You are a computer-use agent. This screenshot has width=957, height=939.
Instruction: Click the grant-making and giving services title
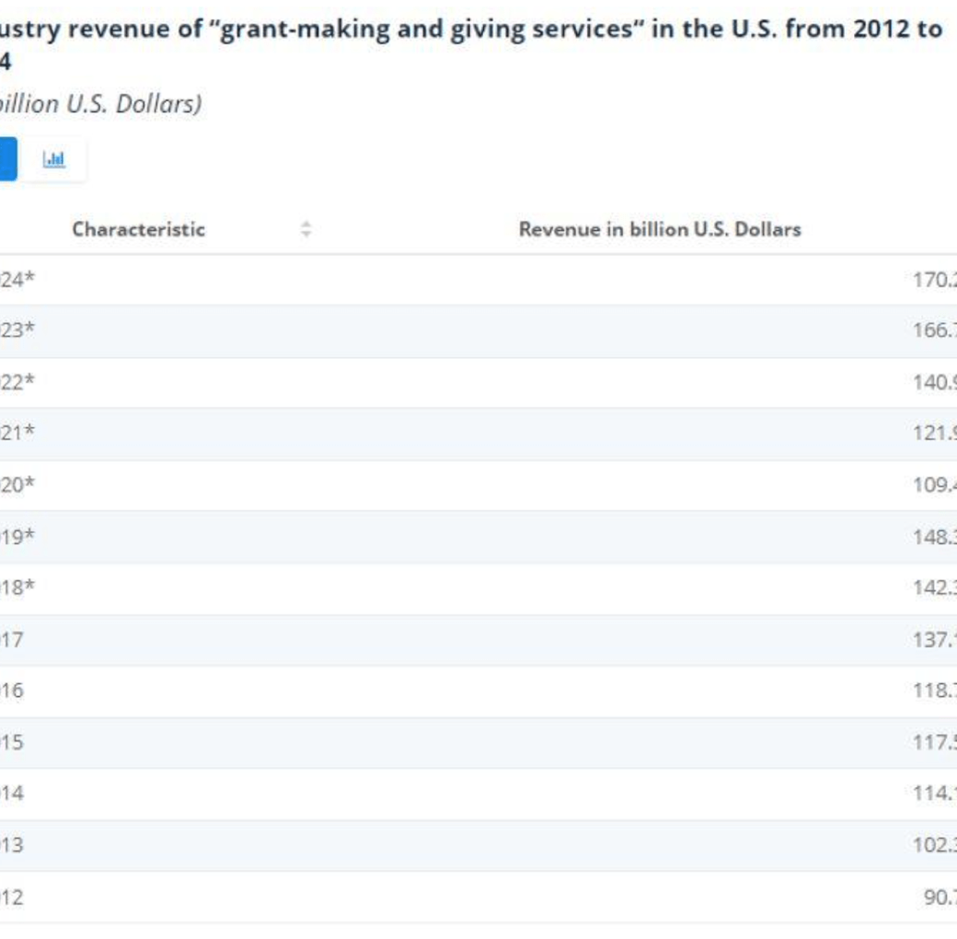469,29
